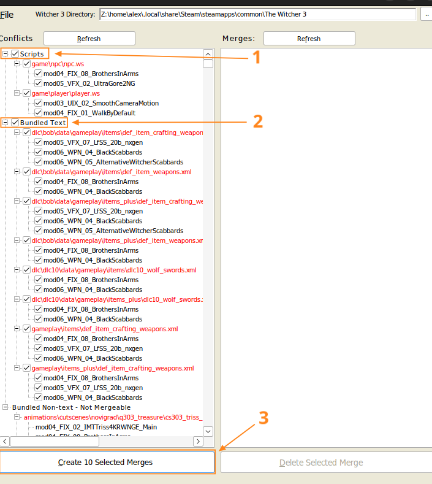
Task: Refresh the Conflicts list
Action: point(89,39)
